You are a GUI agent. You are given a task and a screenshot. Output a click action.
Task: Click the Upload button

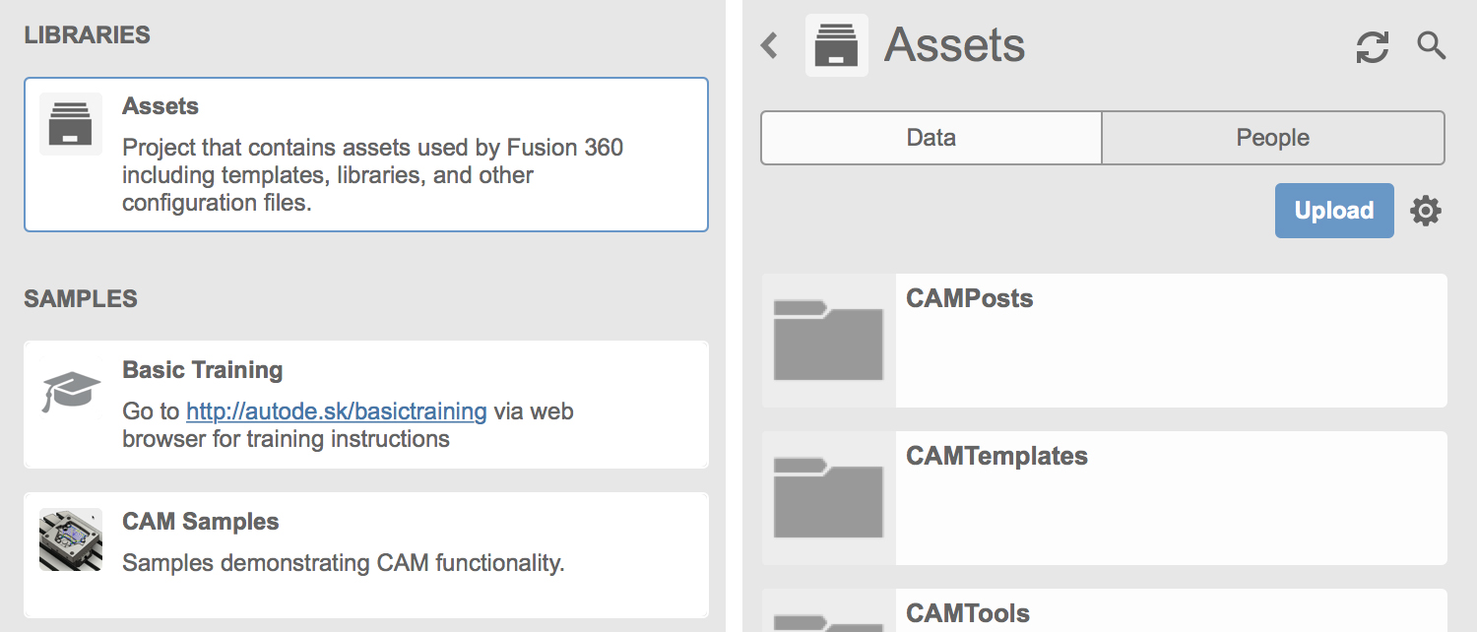[1334, 210]
